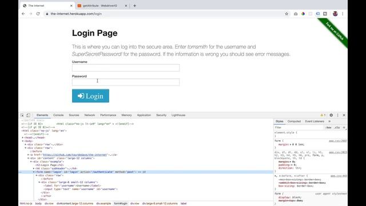Focus the Username input field
This screenshot has width=366, height=206.
126,68
